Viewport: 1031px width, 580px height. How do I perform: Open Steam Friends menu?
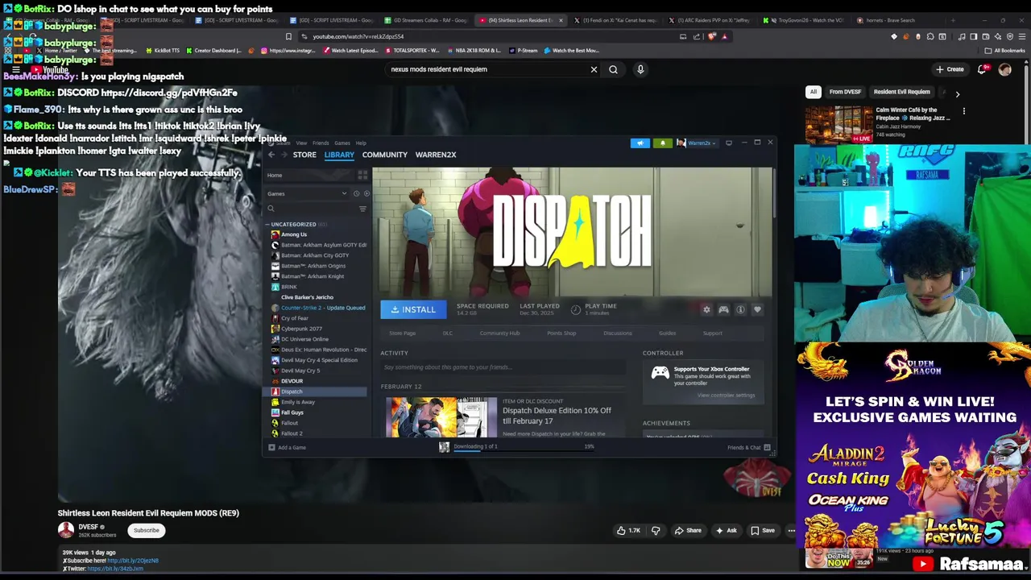tap(321, 143)
